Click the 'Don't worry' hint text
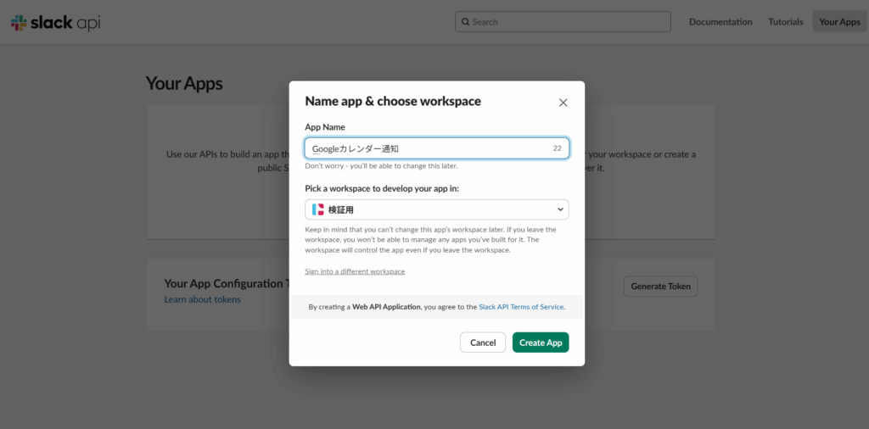Viewport: 869px width, 429px height. click(x=381, y=166)
